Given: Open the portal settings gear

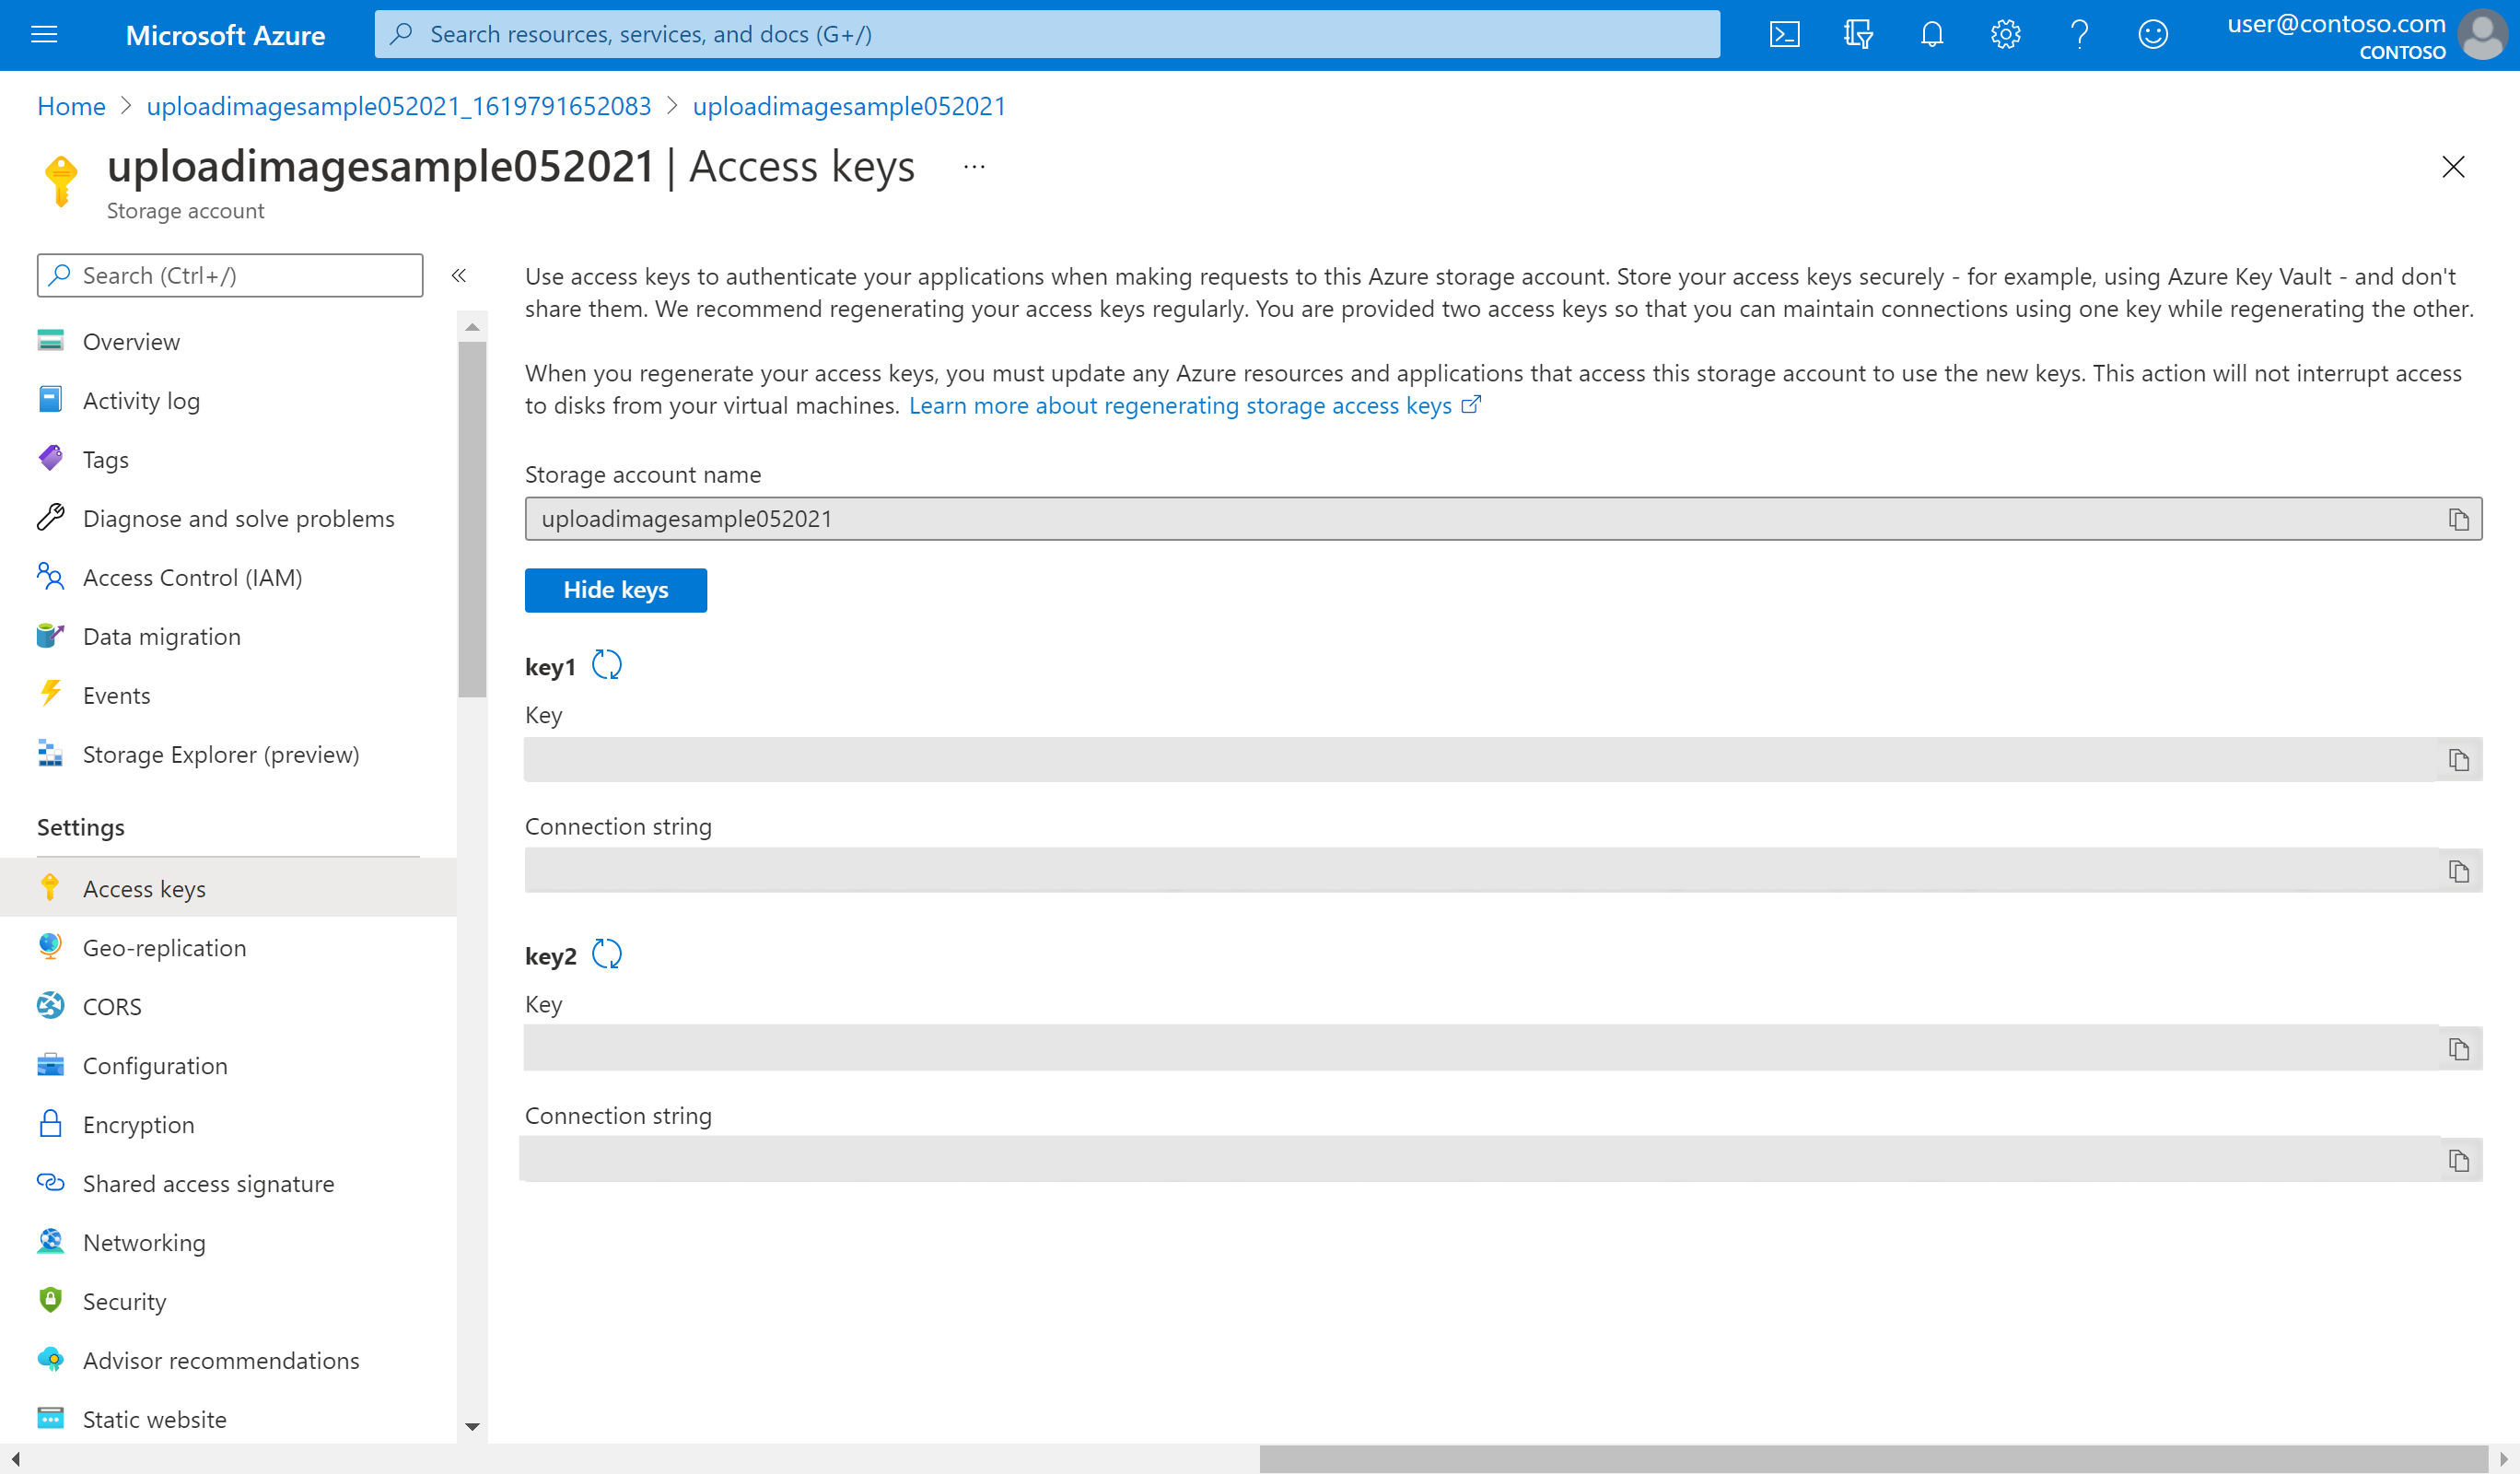Looking at the screenshot, I should pyautogui.click(x=2005, y=35).
